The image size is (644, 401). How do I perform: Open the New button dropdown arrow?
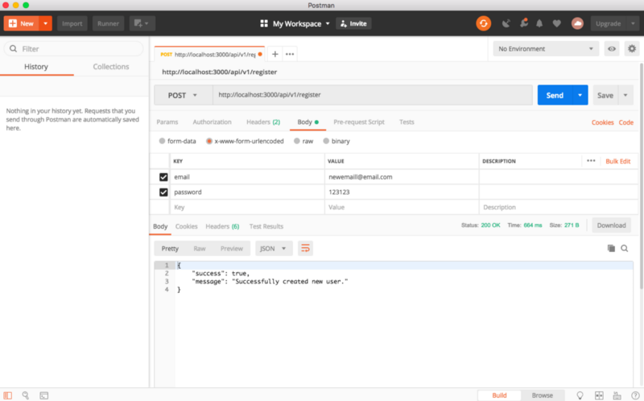point(46,23)
